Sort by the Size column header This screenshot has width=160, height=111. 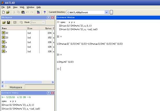coord(33,28)
